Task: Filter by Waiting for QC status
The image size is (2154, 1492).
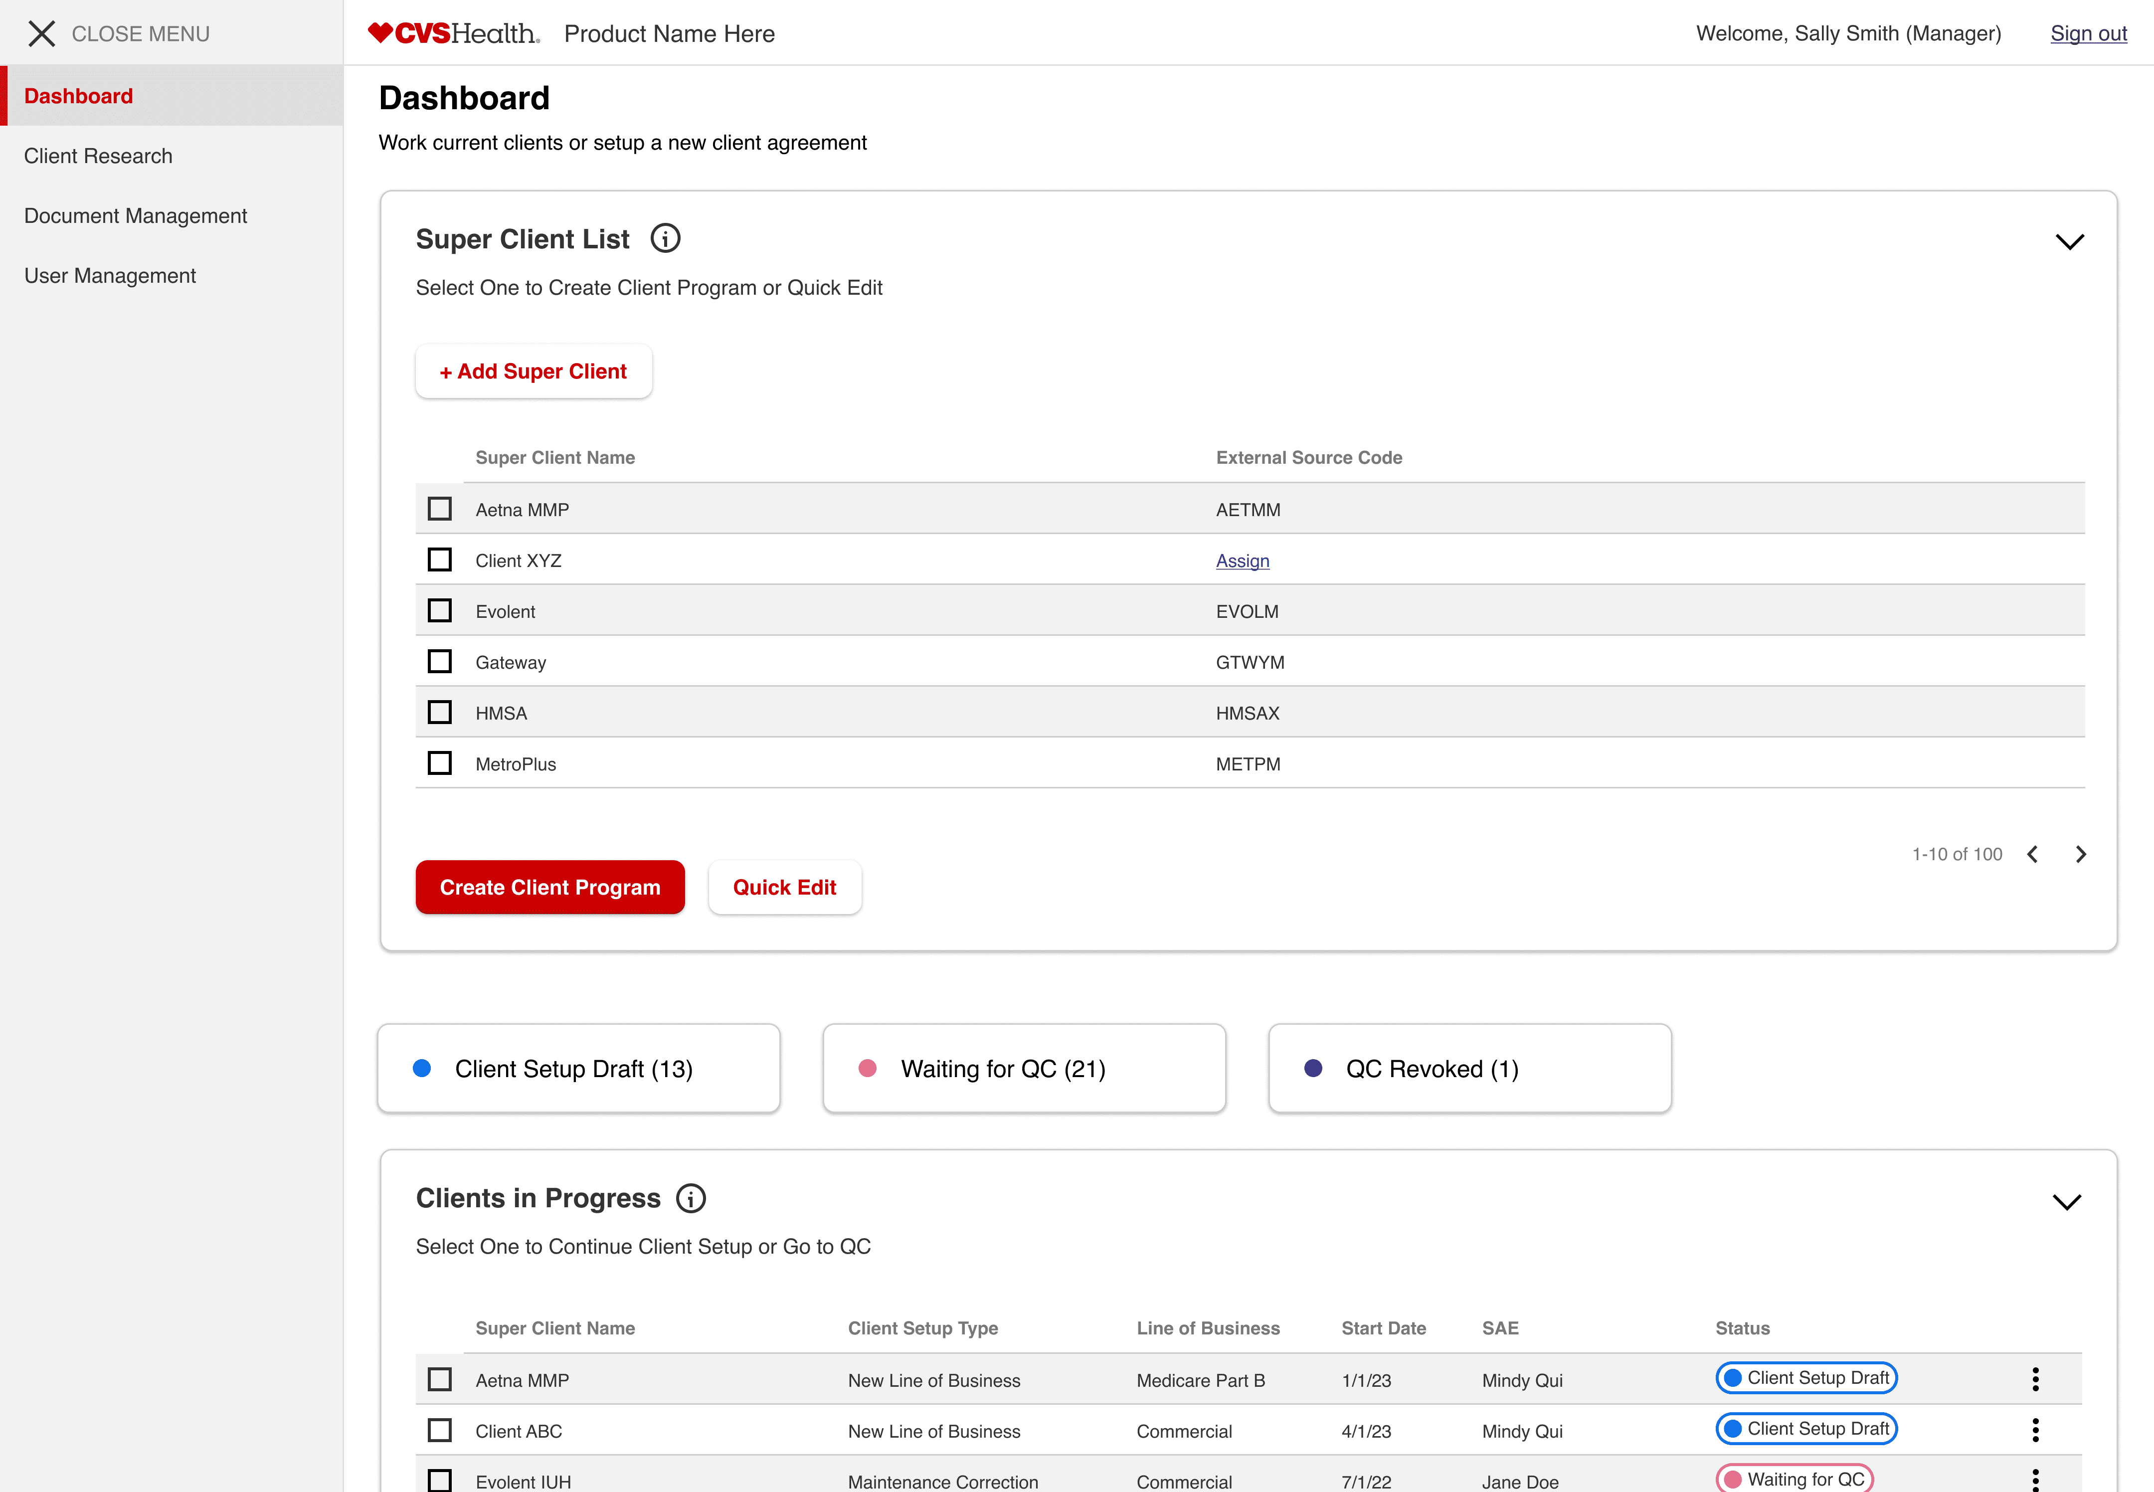Action: tap(1024, 1068)
